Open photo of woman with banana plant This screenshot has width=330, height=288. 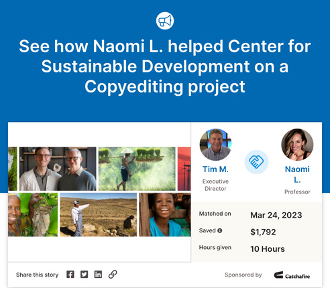pos(33,215)
